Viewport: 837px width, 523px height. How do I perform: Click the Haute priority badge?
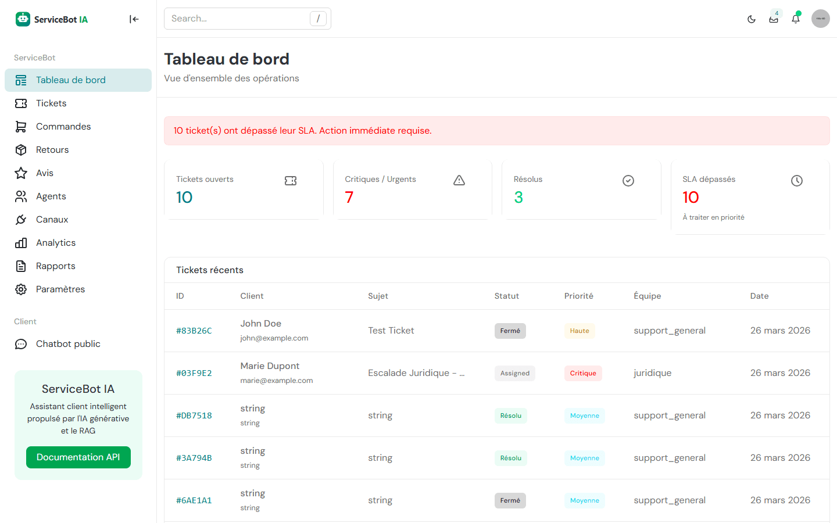click(580, 331)
